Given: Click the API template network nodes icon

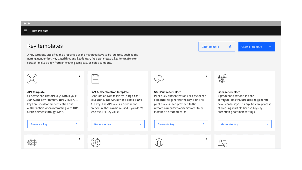Looking at the screenshot, I should tap(32, 79).
